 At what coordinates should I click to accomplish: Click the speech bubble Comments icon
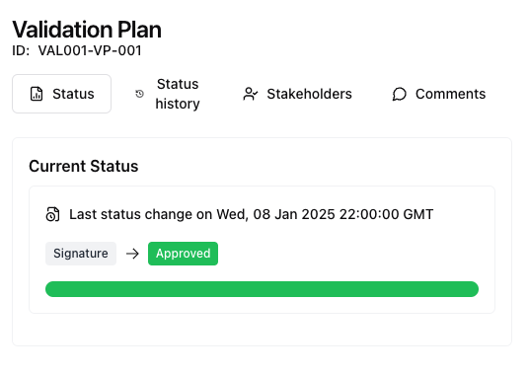[400, 94]
